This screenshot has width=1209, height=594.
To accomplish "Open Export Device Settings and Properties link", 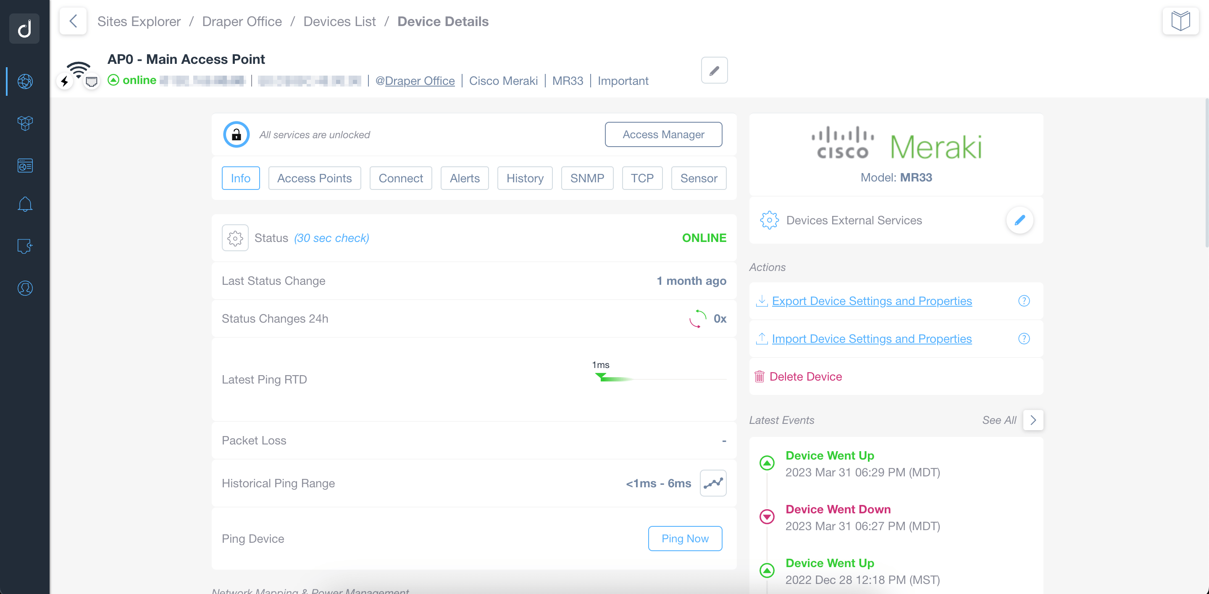I will 871,300.
